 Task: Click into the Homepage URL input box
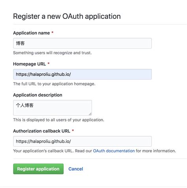coord(82,74)
